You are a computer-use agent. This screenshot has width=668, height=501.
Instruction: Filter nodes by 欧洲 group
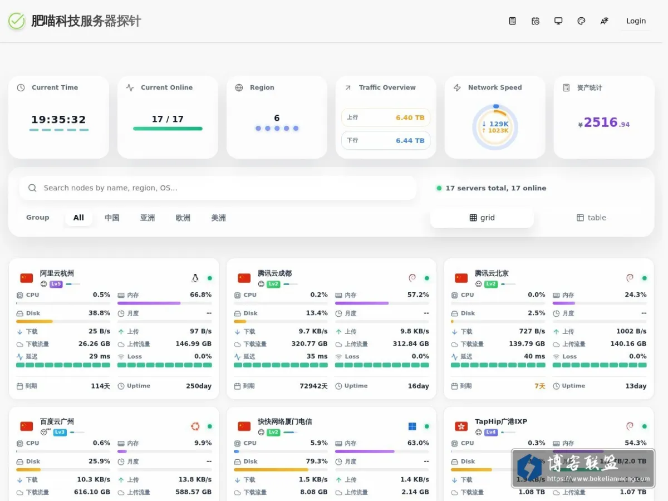pos(183,218)
